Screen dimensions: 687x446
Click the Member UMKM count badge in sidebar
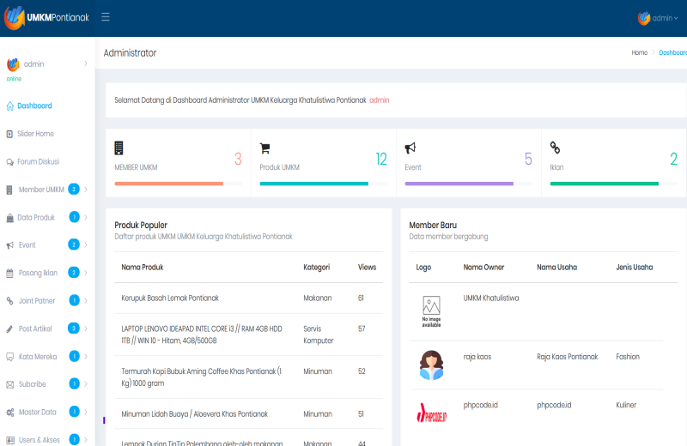(x=74, y=189)
